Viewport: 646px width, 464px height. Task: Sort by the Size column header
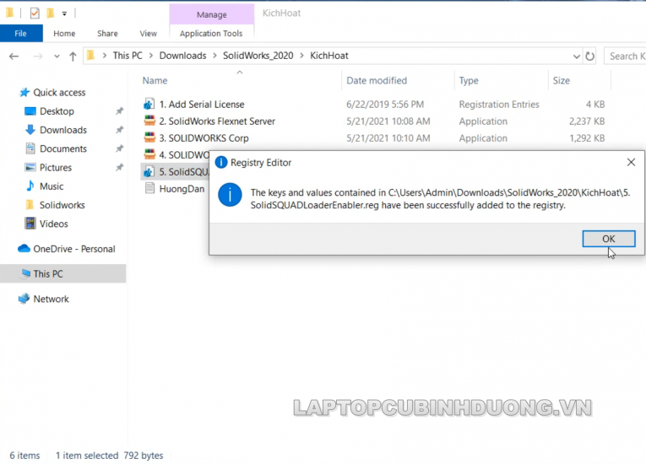[561, 80]
